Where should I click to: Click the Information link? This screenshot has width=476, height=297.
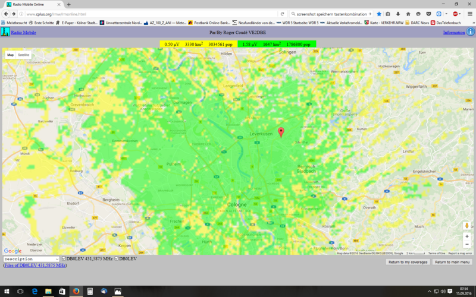click(454, 33)
